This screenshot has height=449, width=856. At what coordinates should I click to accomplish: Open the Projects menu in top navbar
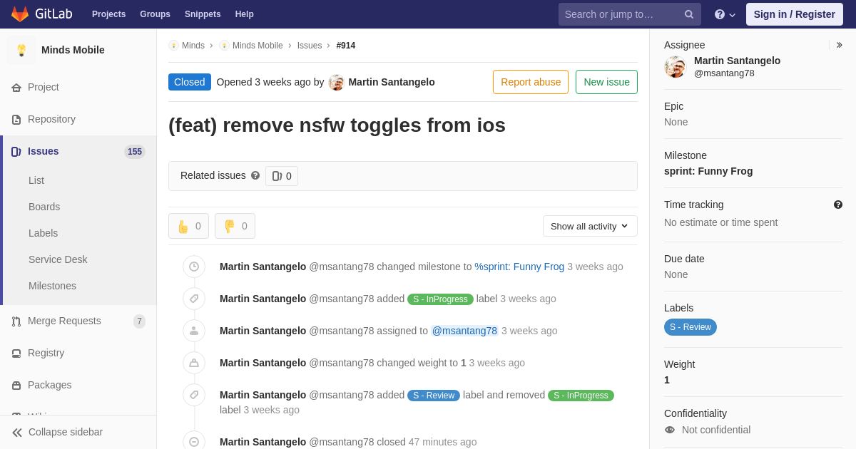(x=108, y=14)
